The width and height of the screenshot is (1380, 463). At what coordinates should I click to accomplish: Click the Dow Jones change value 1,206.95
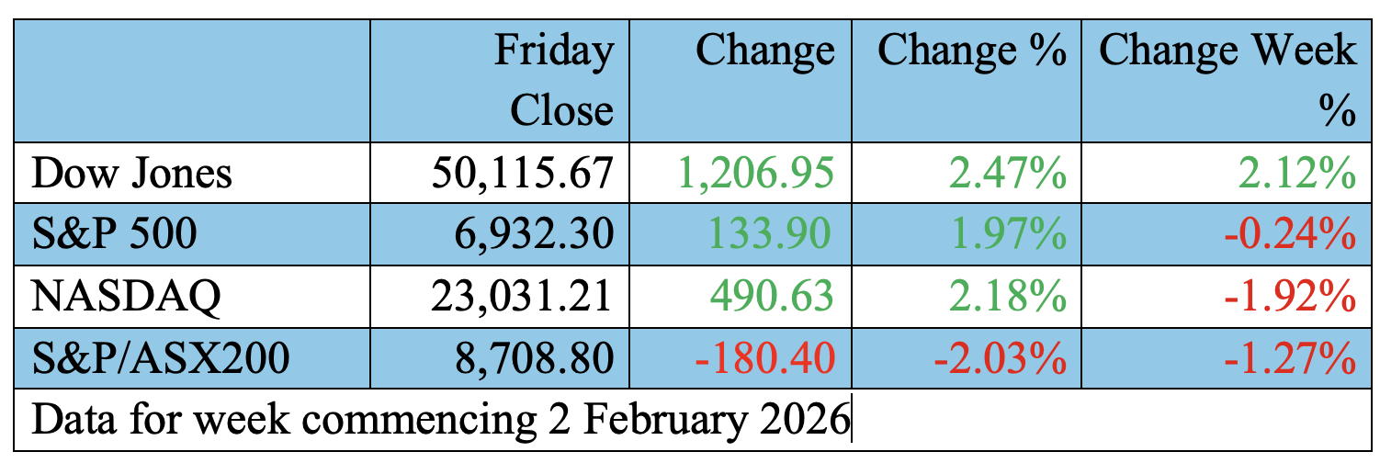tap(754, 173)
